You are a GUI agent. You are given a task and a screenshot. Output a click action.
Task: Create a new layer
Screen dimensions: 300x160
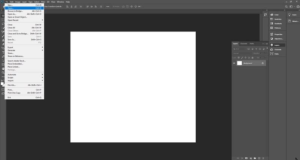pos(259,158)
